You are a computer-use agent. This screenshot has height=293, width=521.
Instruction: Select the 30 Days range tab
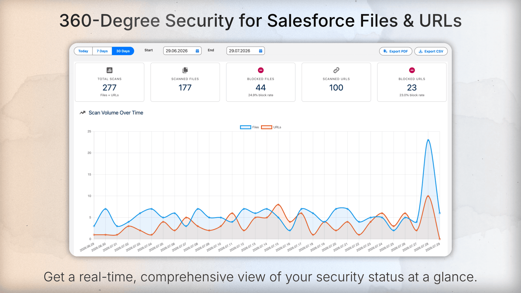pos(123,51)
